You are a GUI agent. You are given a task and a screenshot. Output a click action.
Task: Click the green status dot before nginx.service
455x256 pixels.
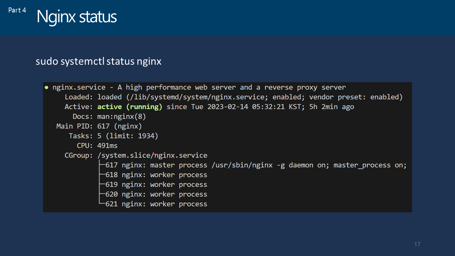(46, 87)
